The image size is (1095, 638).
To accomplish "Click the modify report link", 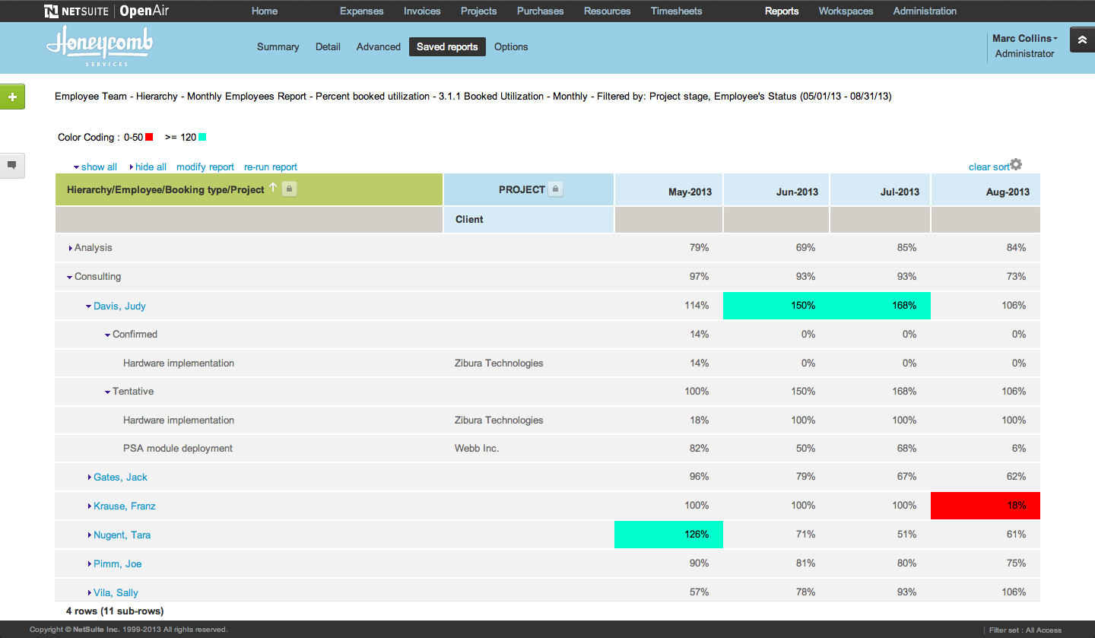I will [x=205, y=167].
